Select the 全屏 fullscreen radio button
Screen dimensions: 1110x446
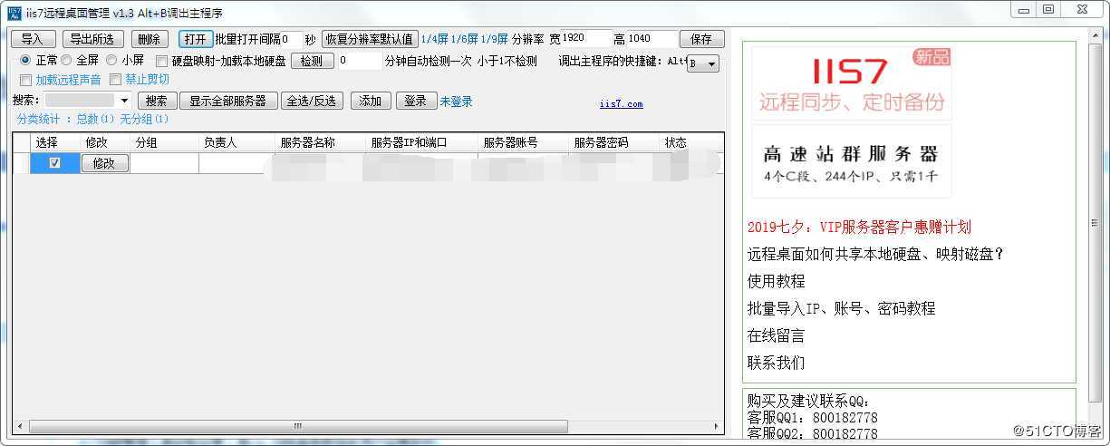pyautogui.click(x=66, y=61)
